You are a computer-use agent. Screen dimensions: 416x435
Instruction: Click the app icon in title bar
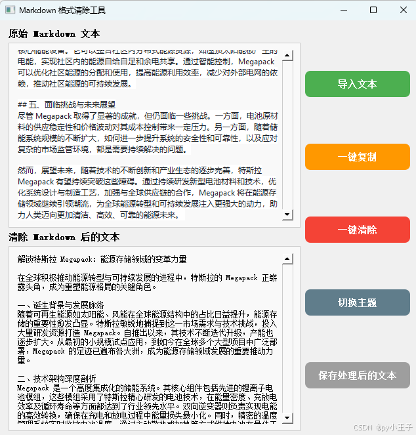pos(10,10)
